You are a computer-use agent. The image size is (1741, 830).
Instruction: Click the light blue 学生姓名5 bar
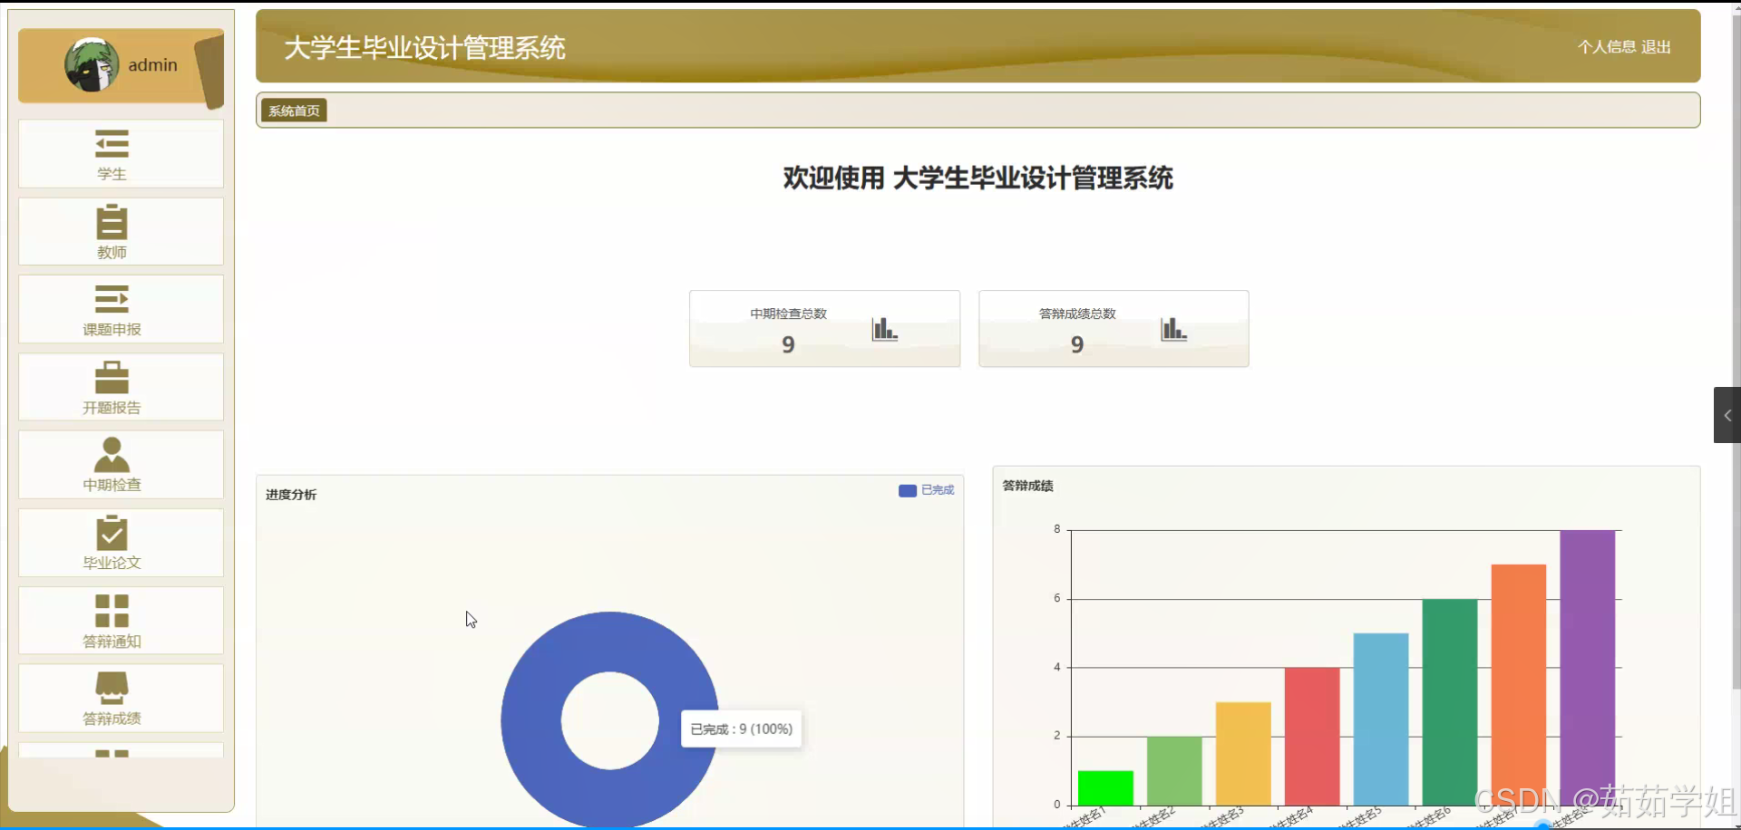tap(1381, 719)
